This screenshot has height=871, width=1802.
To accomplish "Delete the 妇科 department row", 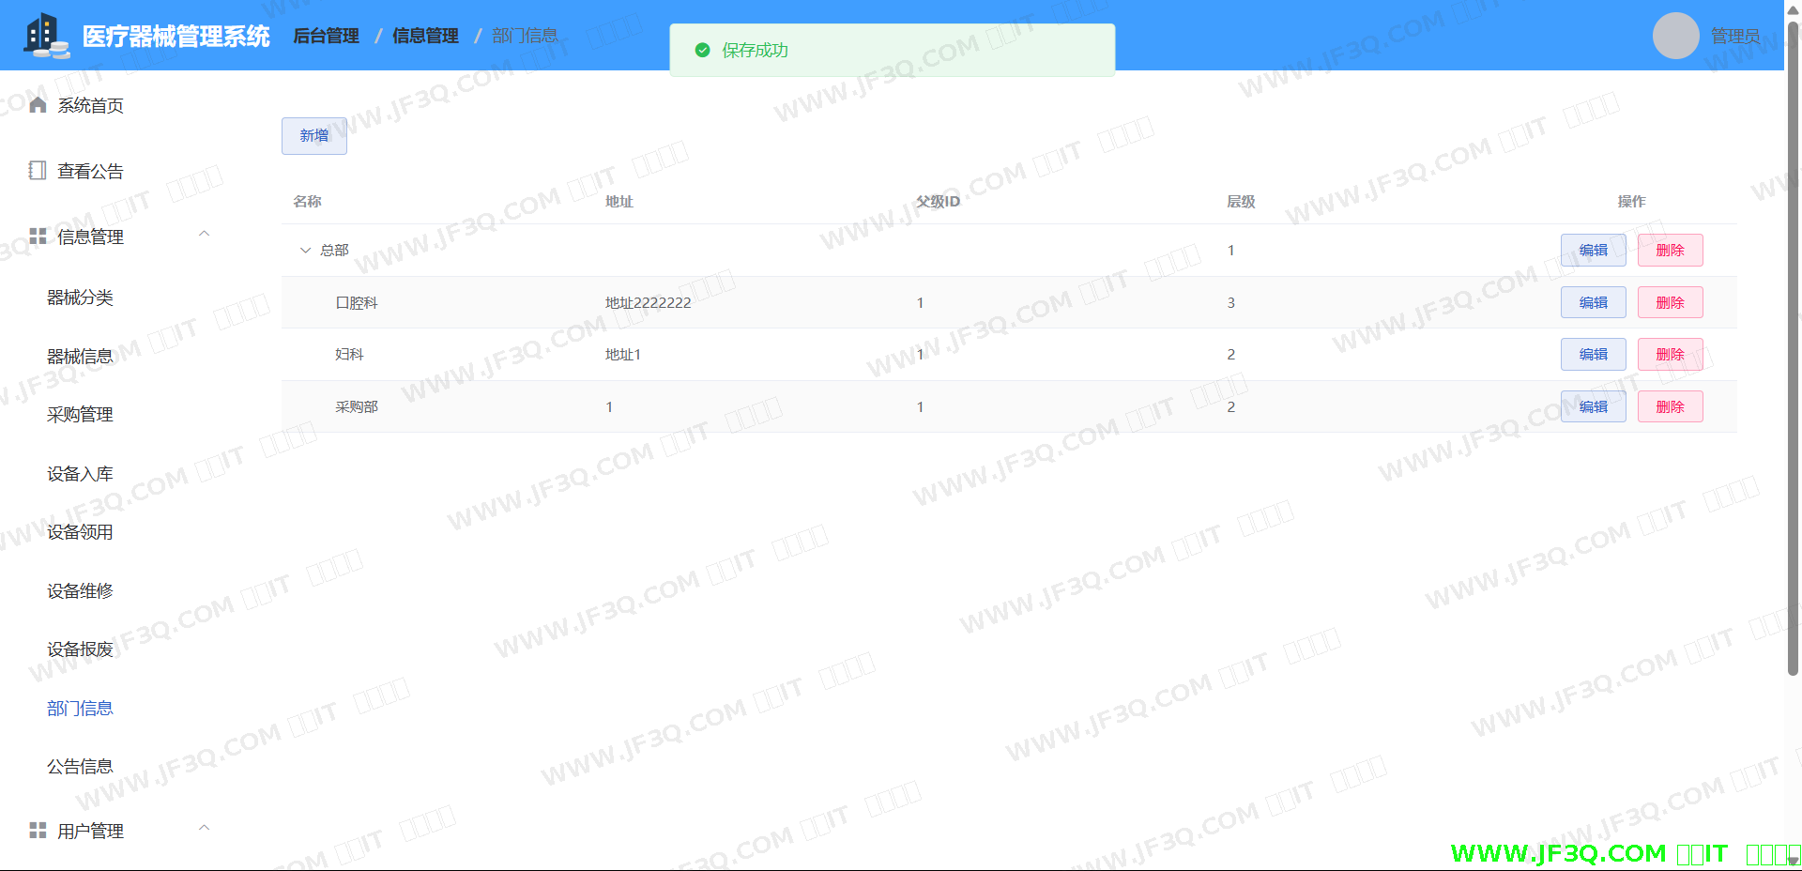I will (1670, 354).
